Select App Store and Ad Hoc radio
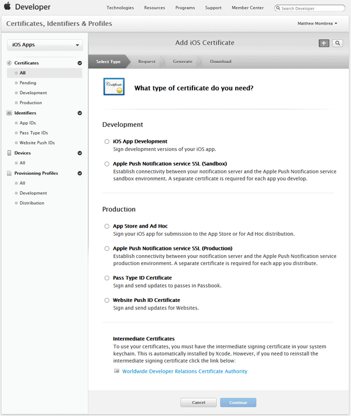351x416 pixels. pos(106,226)
